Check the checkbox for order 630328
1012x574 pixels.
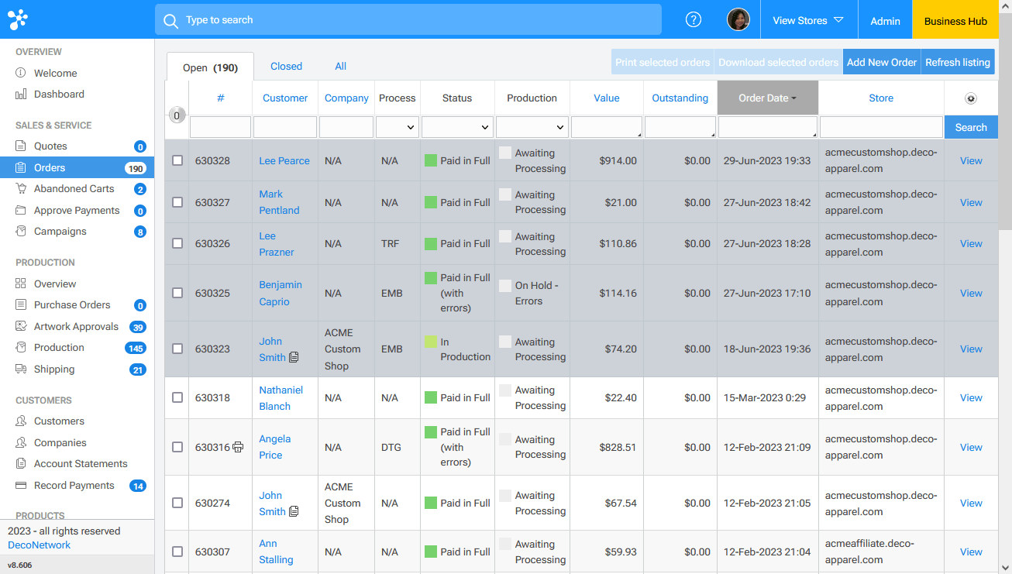(x=177, y=160)
